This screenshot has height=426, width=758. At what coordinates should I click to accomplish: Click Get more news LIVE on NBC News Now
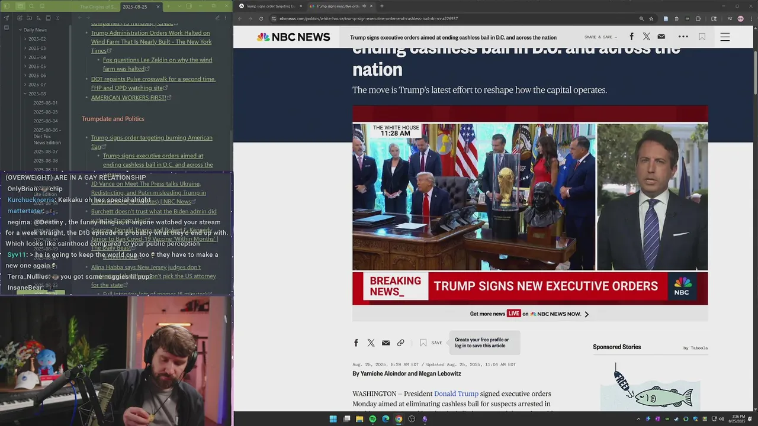(530, 314)
